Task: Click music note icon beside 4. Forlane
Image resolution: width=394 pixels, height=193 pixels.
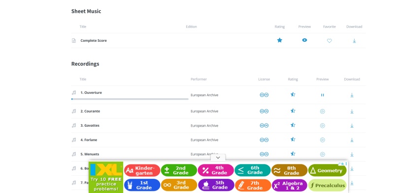Action: (x=74, y=140)
